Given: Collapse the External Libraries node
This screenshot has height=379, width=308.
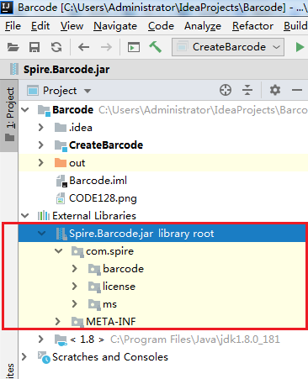Looking at the screenshot, I should point(25,216).
